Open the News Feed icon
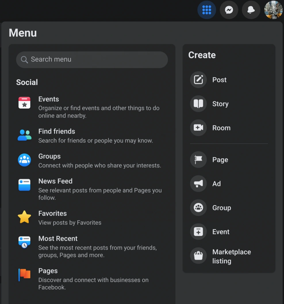Screen dimensions: 284x304 (24, 185)
